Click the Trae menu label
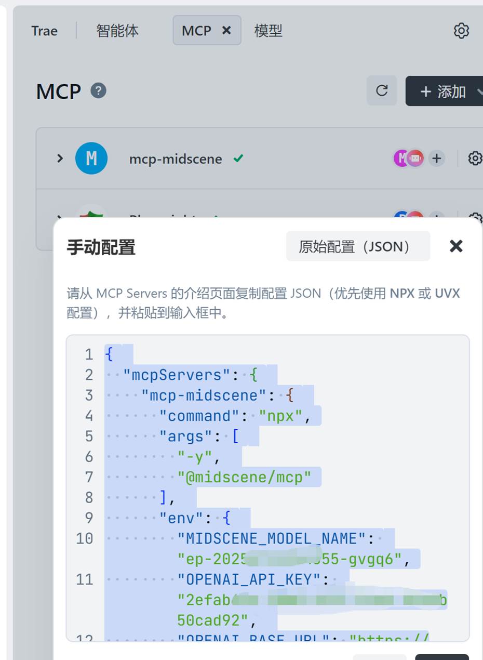This screenshot has width=483, height=660. point(44,31)
